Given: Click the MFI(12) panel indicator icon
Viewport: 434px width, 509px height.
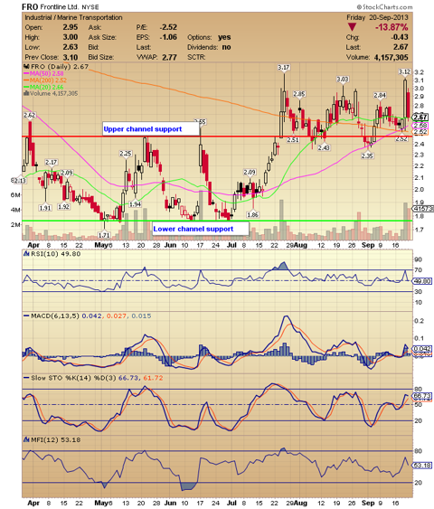Looking at the screenshot, I should point(26,440).
